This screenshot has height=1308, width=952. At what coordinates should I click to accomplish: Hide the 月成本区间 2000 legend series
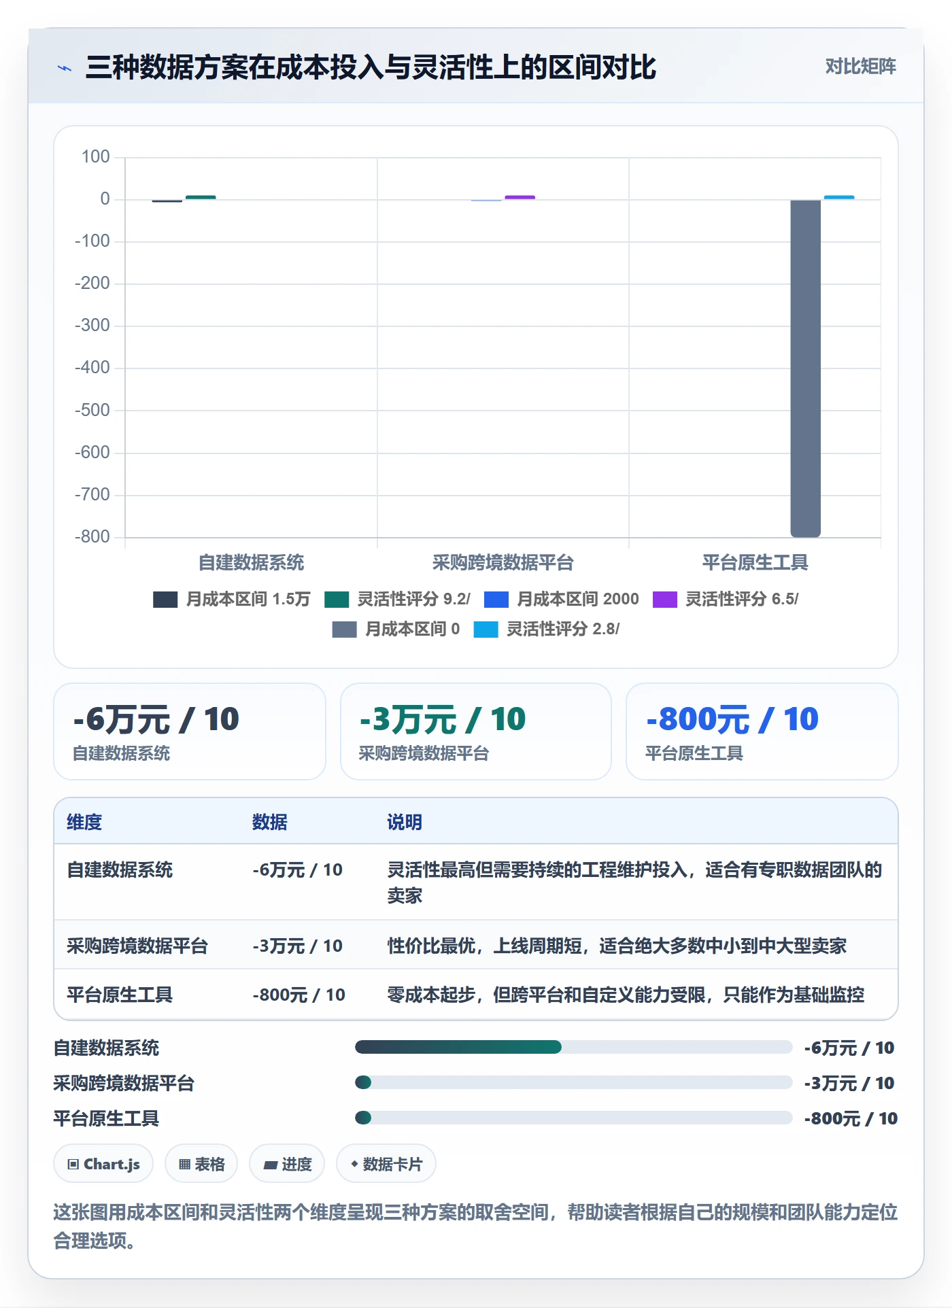coord(562,599)
